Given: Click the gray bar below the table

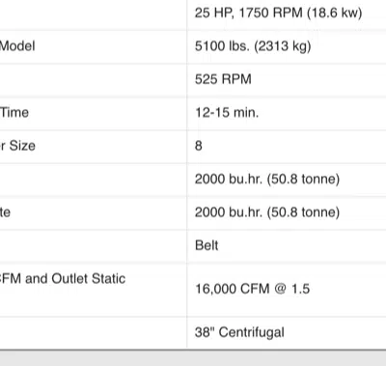Looking at the screenshot, I should point(193,358).
